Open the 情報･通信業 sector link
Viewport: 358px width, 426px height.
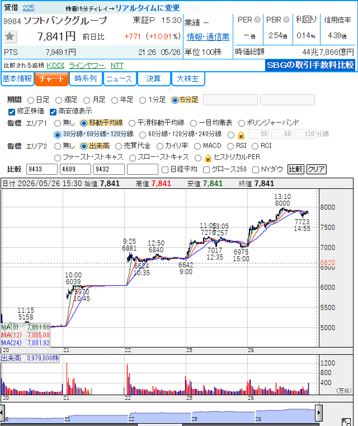click(208, 37)
